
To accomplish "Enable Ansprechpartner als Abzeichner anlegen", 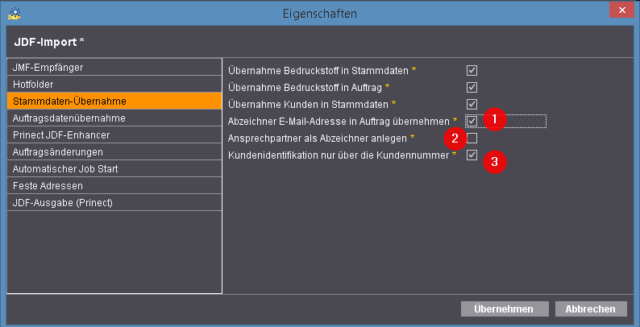I will pyautogui.click(x=472, y=139).
